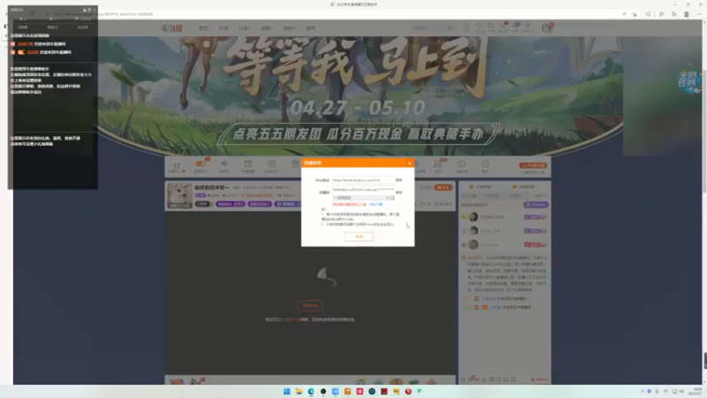The image size is (707, 398).
Task: Select the highlighted 直播 navigation item
Action: [x=224, y=28]
